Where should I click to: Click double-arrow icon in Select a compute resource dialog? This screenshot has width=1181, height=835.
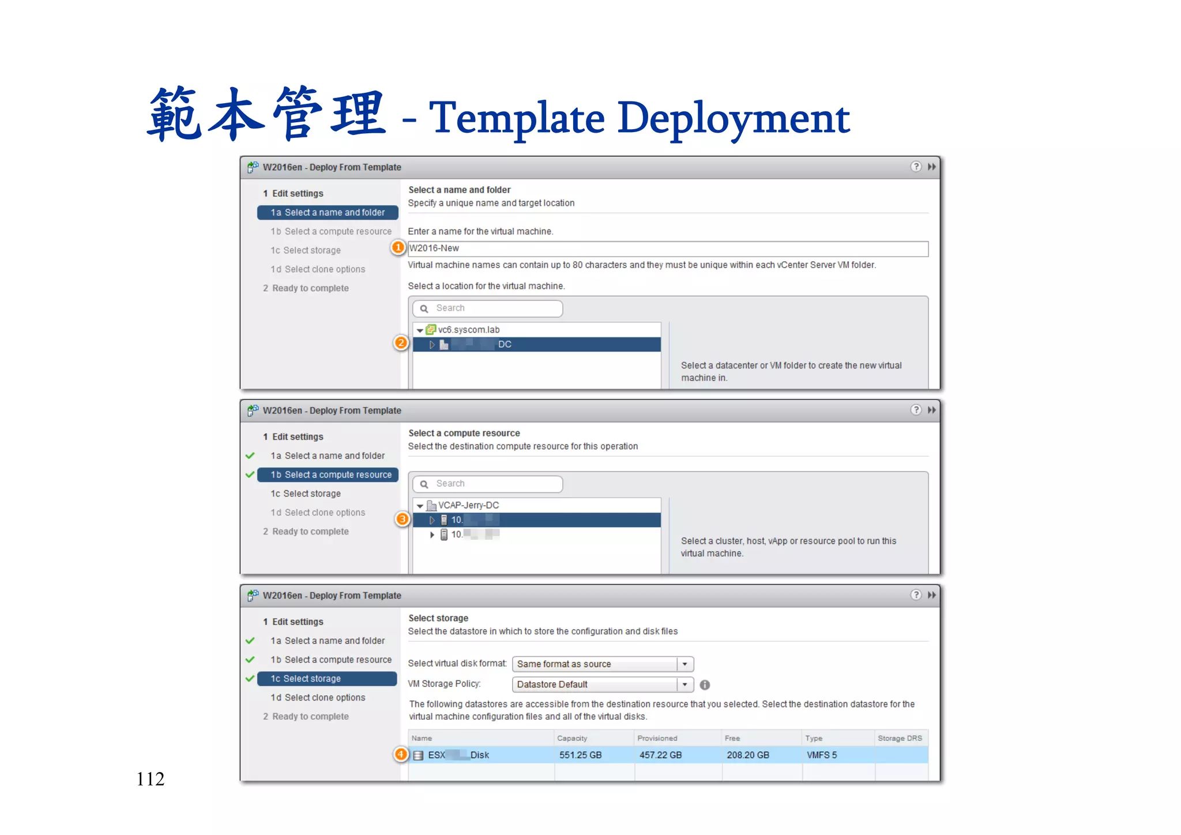click(932, 410)
